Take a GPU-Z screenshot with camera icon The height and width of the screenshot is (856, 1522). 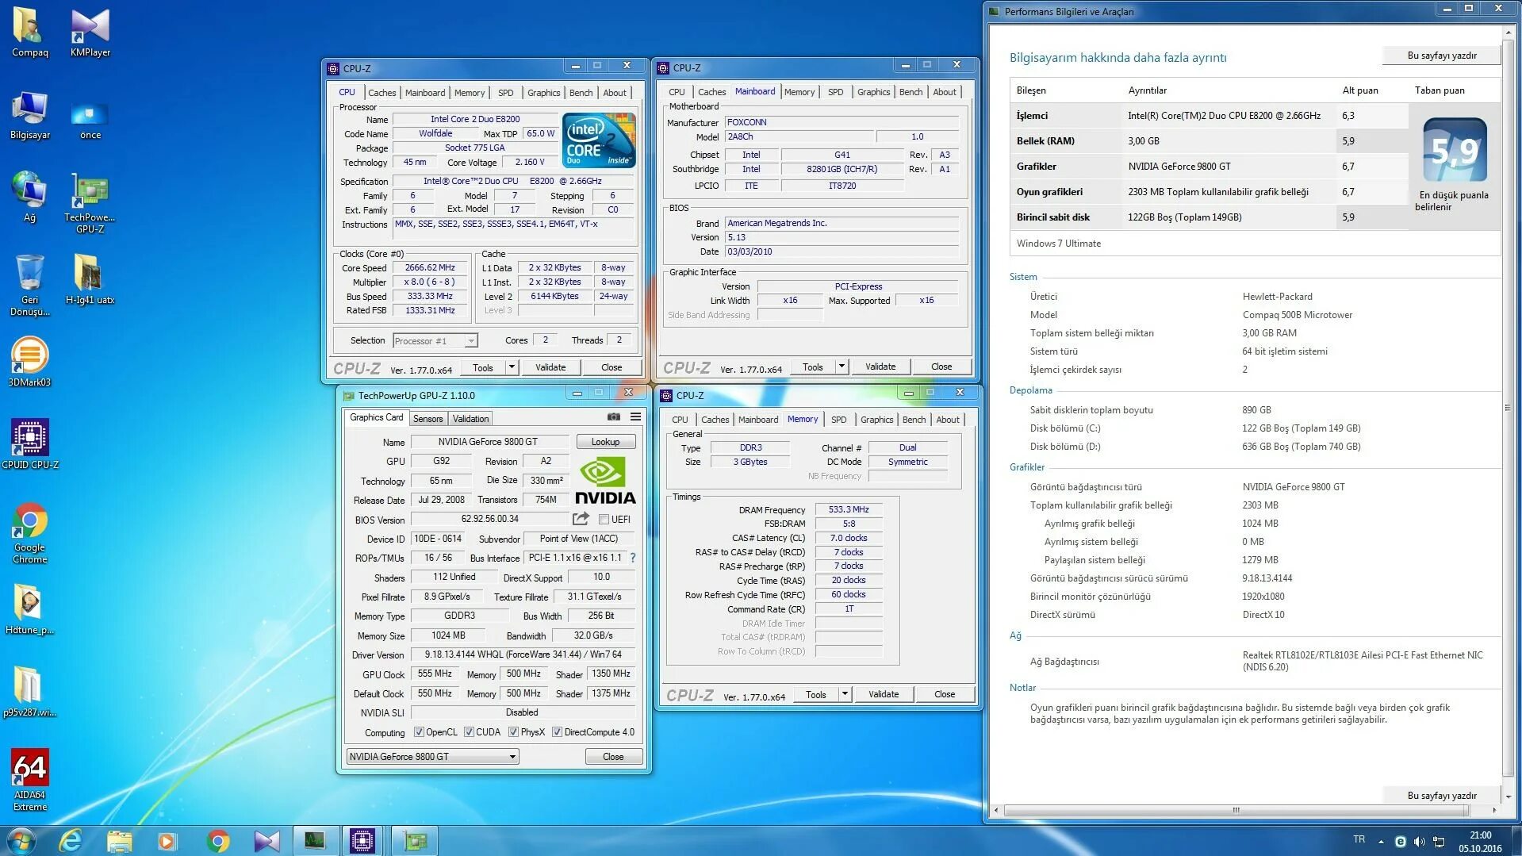click(614, 416)
